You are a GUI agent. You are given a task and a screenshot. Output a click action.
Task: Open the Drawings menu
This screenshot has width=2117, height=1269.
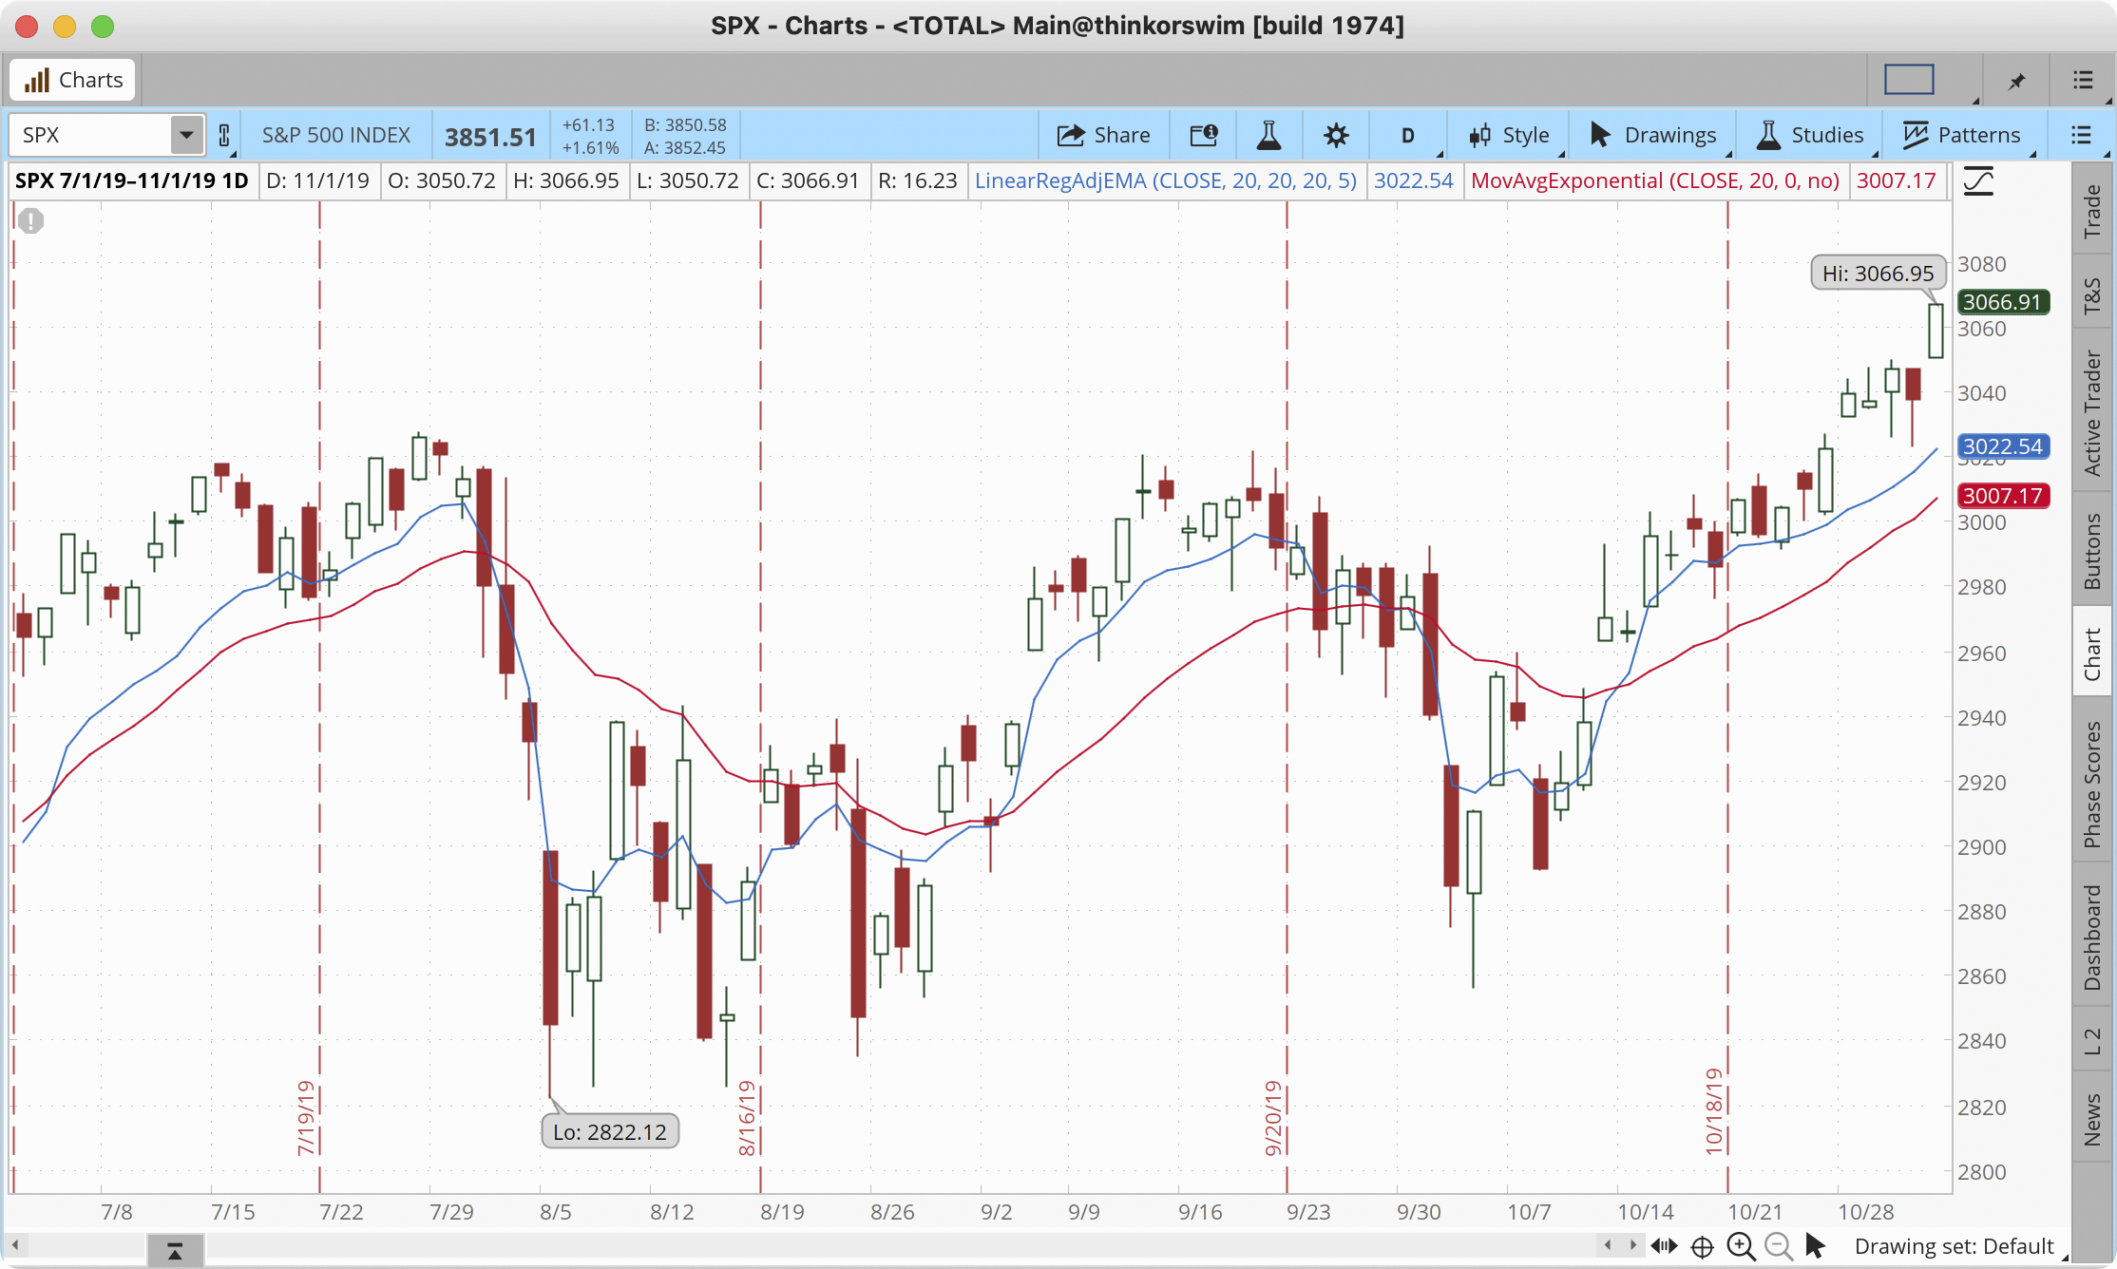pyautogui.click(x=1652, y=135)
